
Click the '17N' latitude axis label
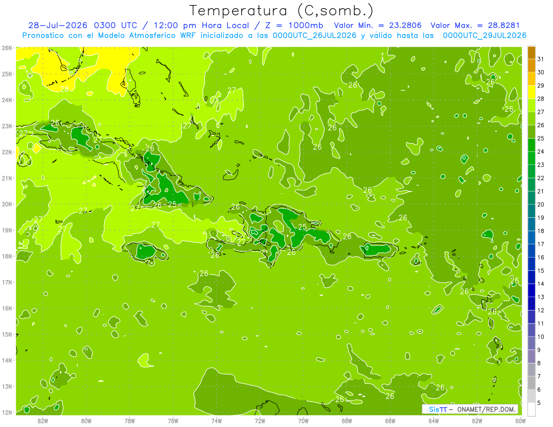click(7, 282)
